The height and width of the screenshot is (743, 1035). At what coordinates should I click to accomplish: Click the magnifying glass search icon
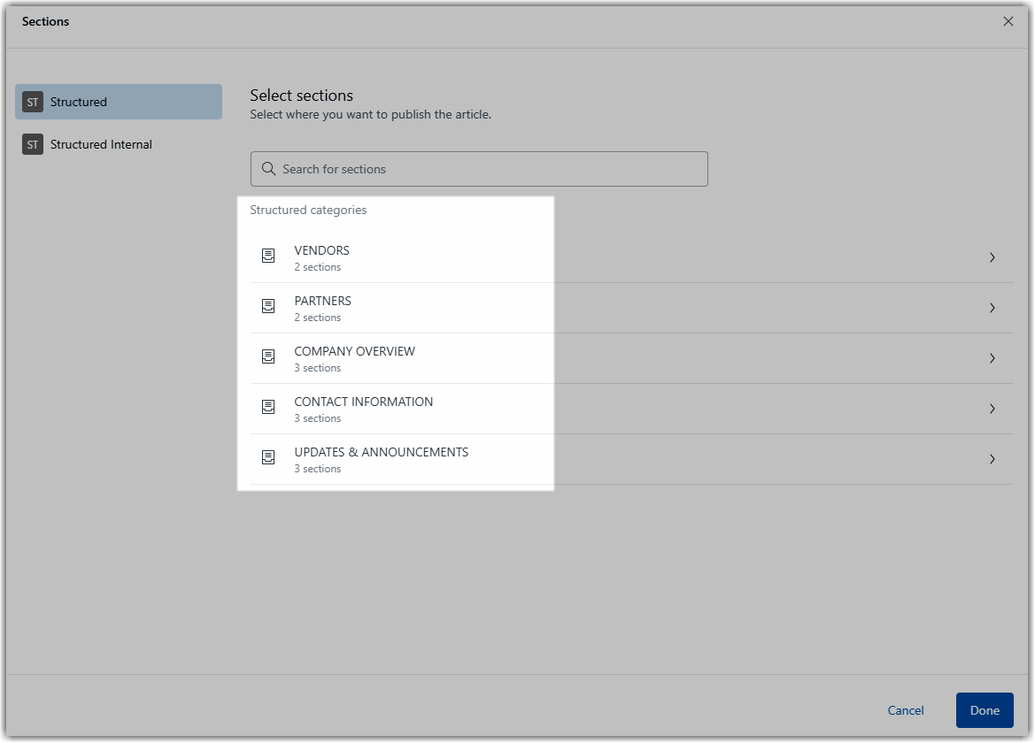tap(268, 169)
